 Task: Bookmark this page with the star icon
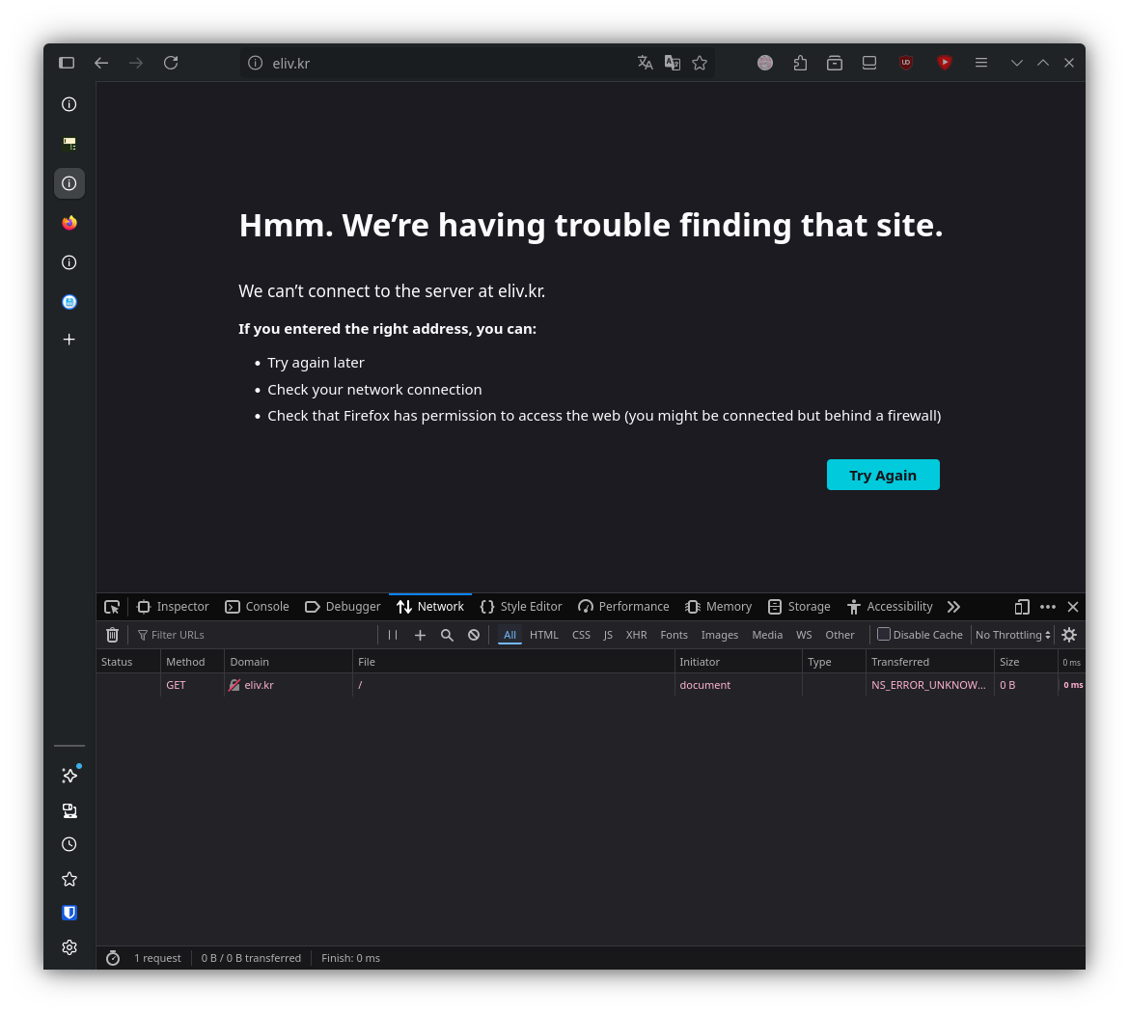click(x=700, y=63)
